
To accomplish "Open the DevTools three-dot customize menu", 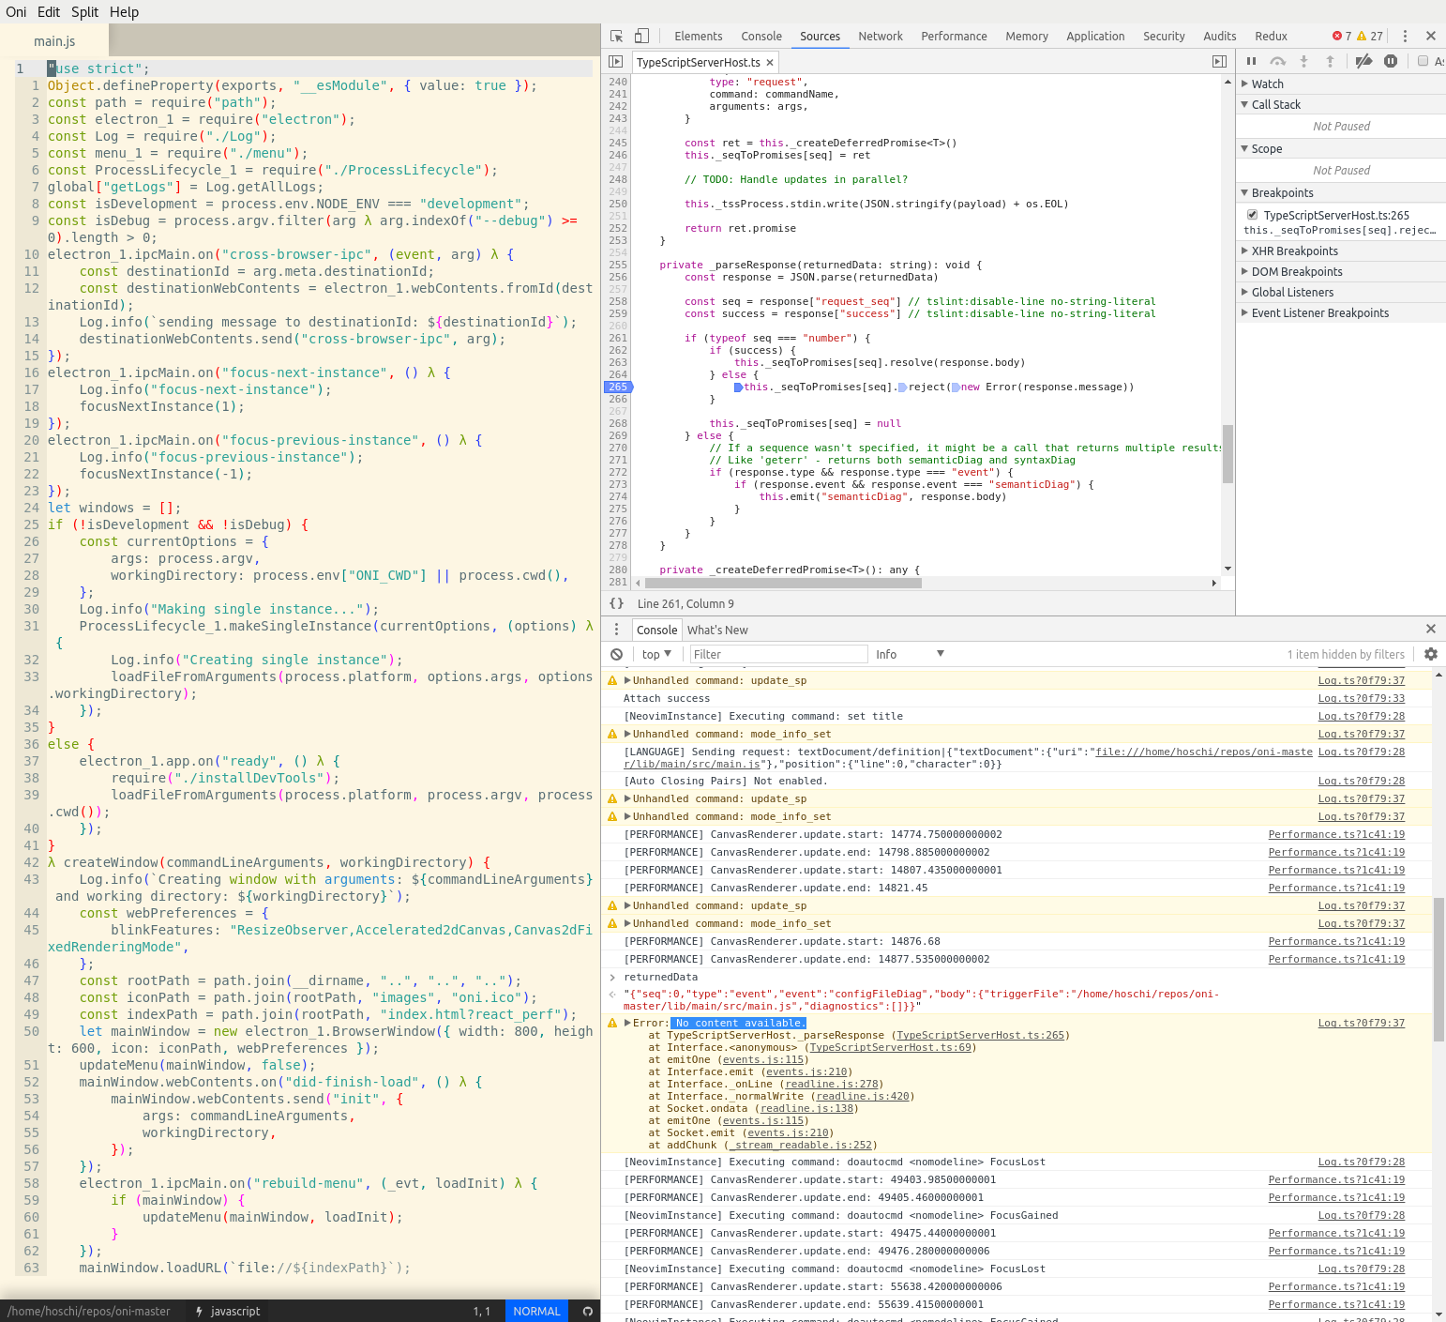I will (1405, 36).
